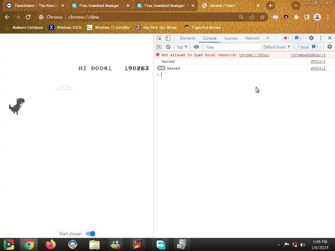Open the chromewebdata/:1 source link

click(x=308, y=55)
